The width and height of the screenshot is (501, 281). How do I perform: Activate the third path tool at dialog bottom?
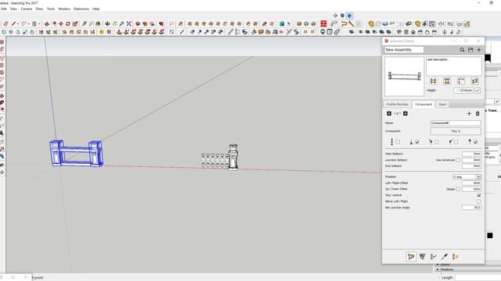434,257
